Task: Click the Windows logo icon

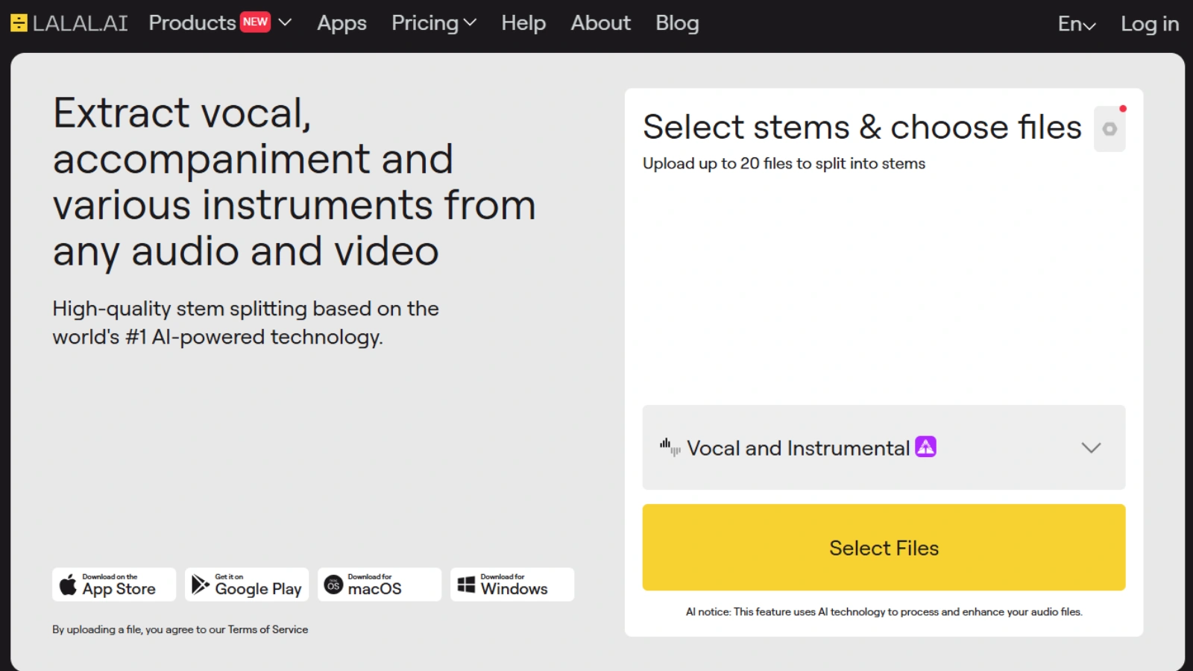Action: pos(466,585)
